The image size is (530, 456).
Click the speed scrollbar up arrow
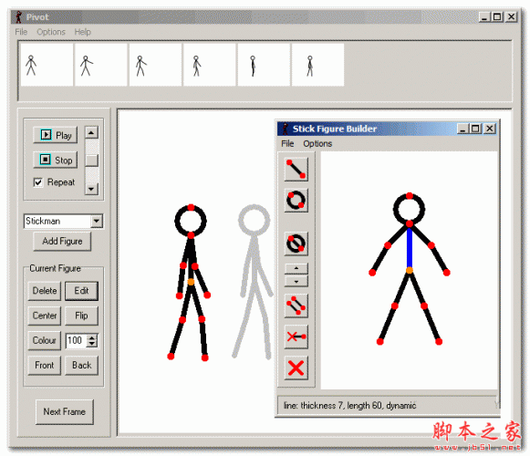pos(91,132)
